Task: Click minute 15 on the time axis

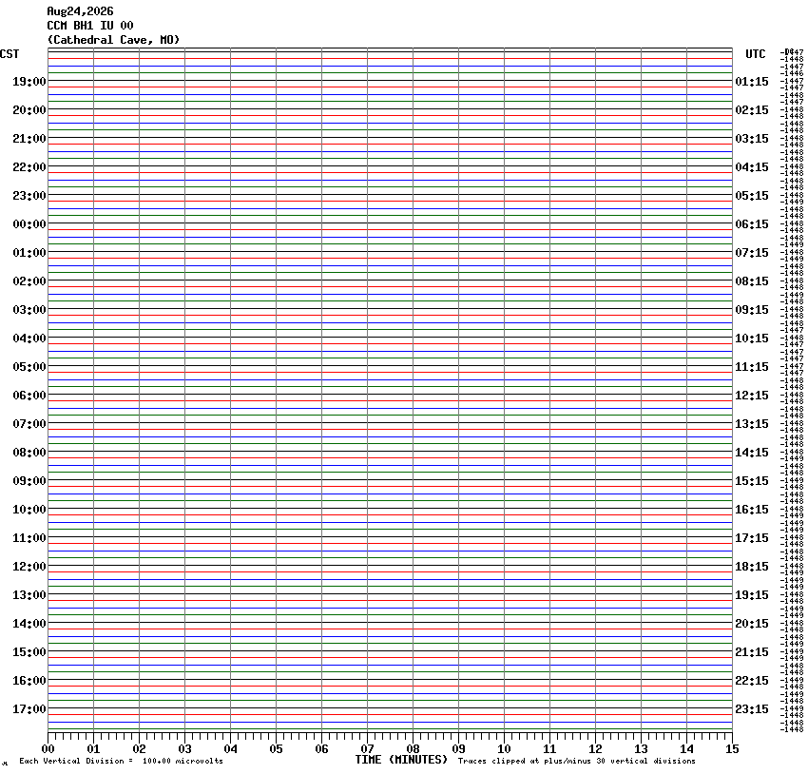Action: [732, 748]
